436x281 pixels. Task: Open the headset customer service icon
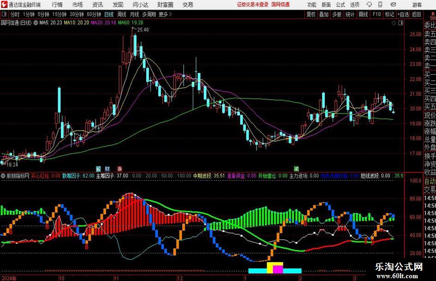coord(369,5)
